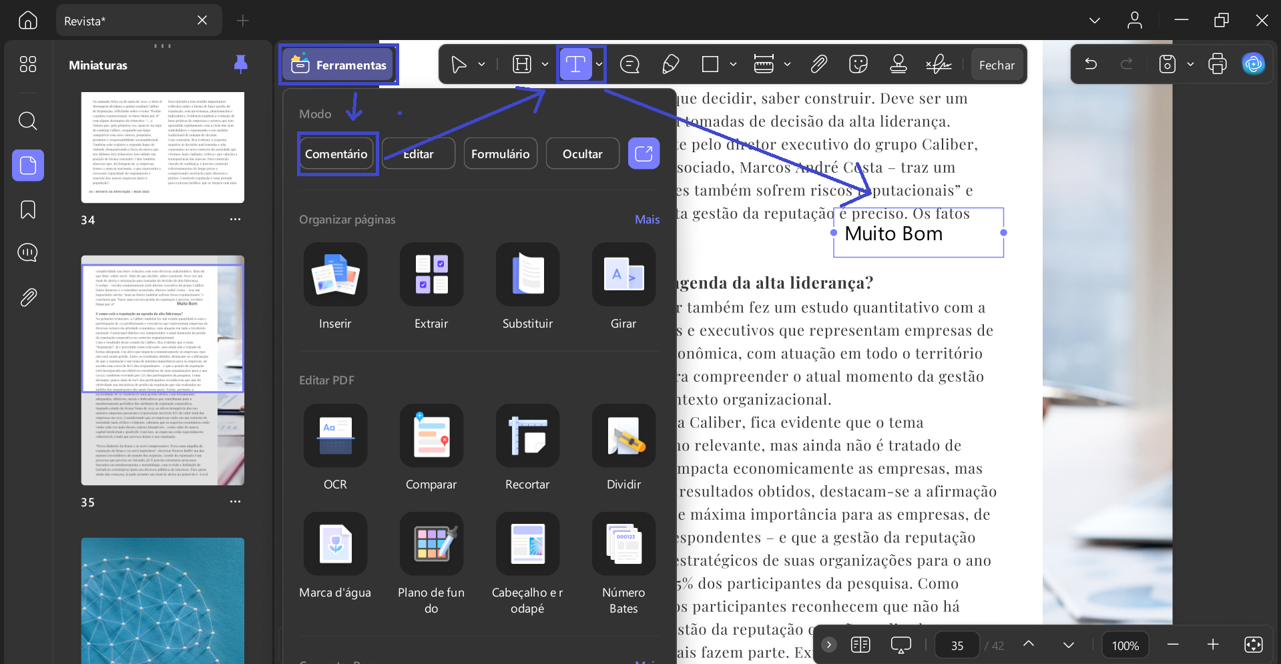1281x664 pixels.
Task: Open the thumbnails grid view icon in sidebar
Action: (x=28, y=64)
